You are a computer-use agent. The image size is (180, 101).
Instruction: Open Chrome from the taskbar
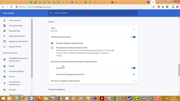pos(24,98)
